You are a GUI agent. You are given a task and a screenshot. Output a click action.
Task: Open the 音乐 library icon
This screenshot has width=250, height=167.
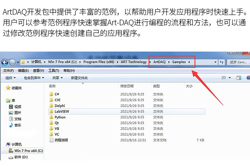pyautogui.click(x=11, y=125)
